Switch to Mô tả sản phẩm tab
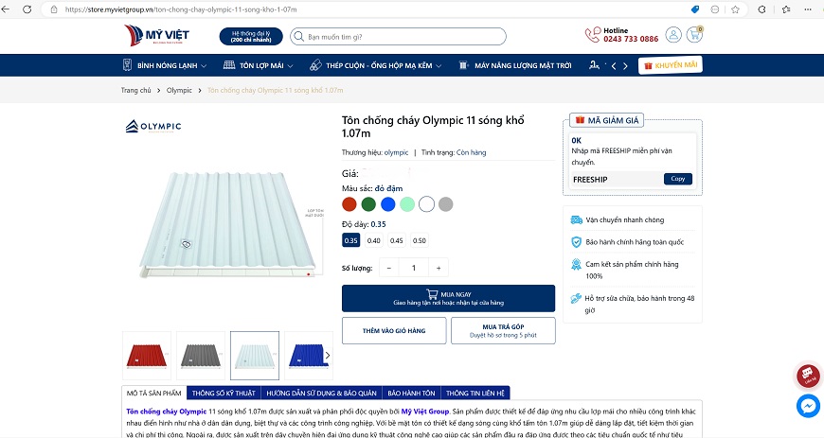The width and height of the screenshot is (824, 438). [154, 393]
